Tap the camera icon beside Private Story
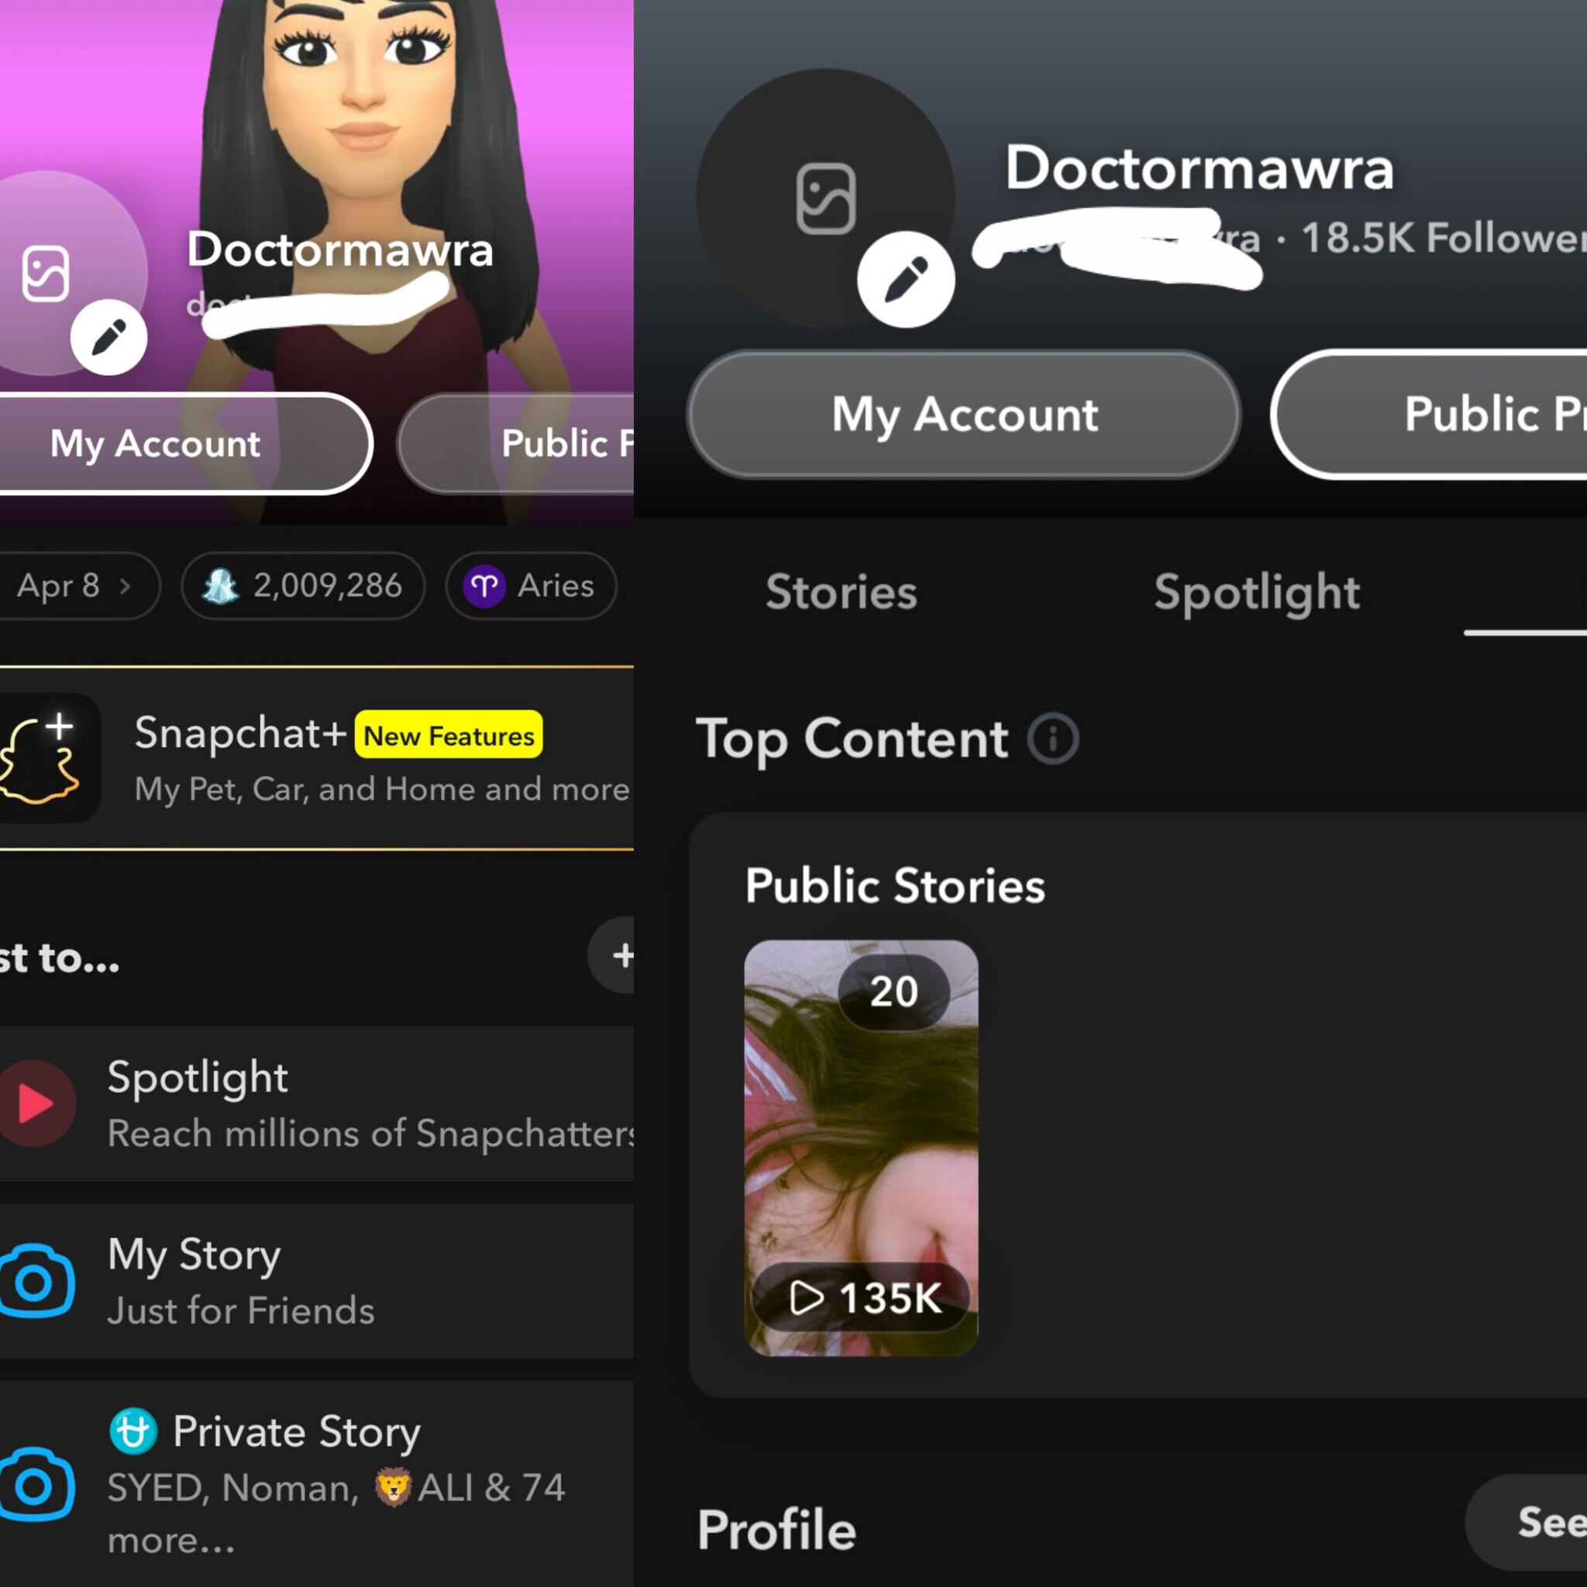Image resolution: width=1587 pixels, height=1587 pixels. click(x=36, y=1484)
